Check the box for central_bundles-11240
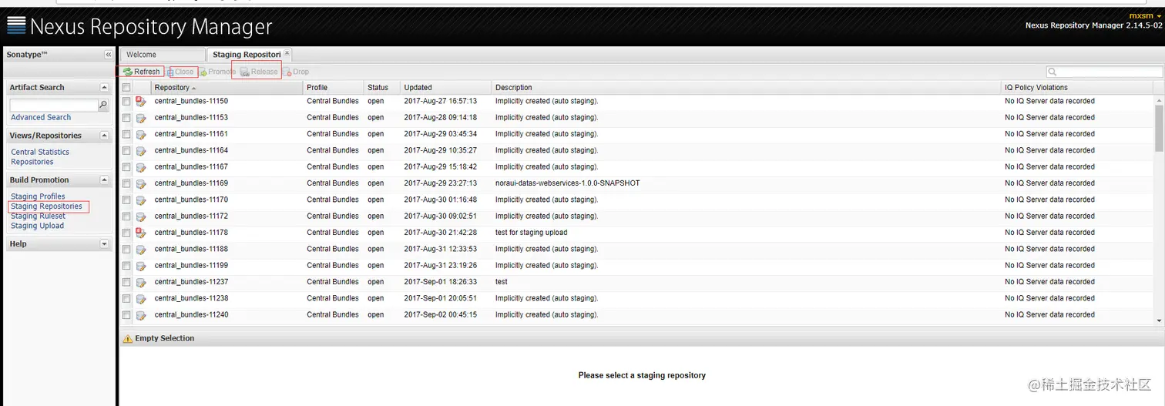The width and height of the screenshot is (1165, 406). tap(126, 315)
